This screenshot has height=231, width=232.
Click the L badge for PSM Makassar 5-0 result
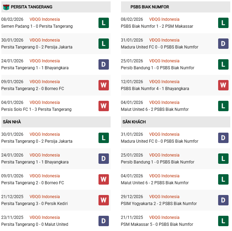pos(223,221)
